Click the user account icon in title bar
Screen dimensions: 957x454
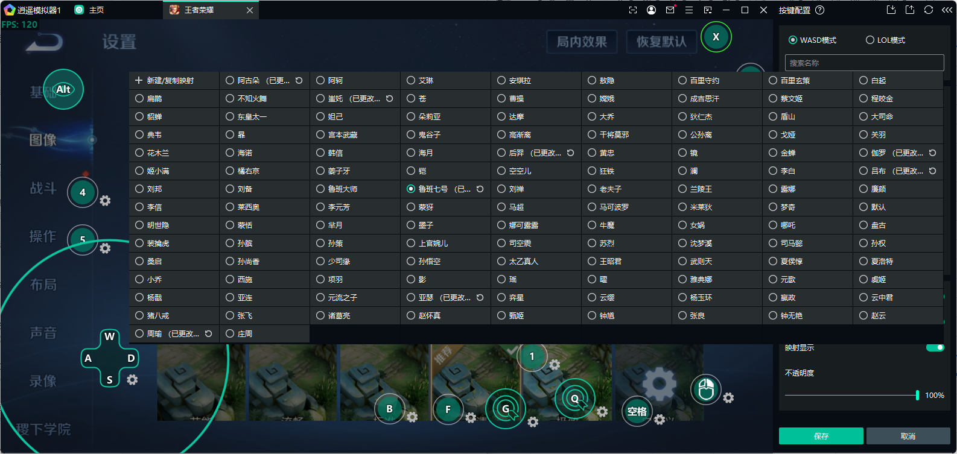652,10
